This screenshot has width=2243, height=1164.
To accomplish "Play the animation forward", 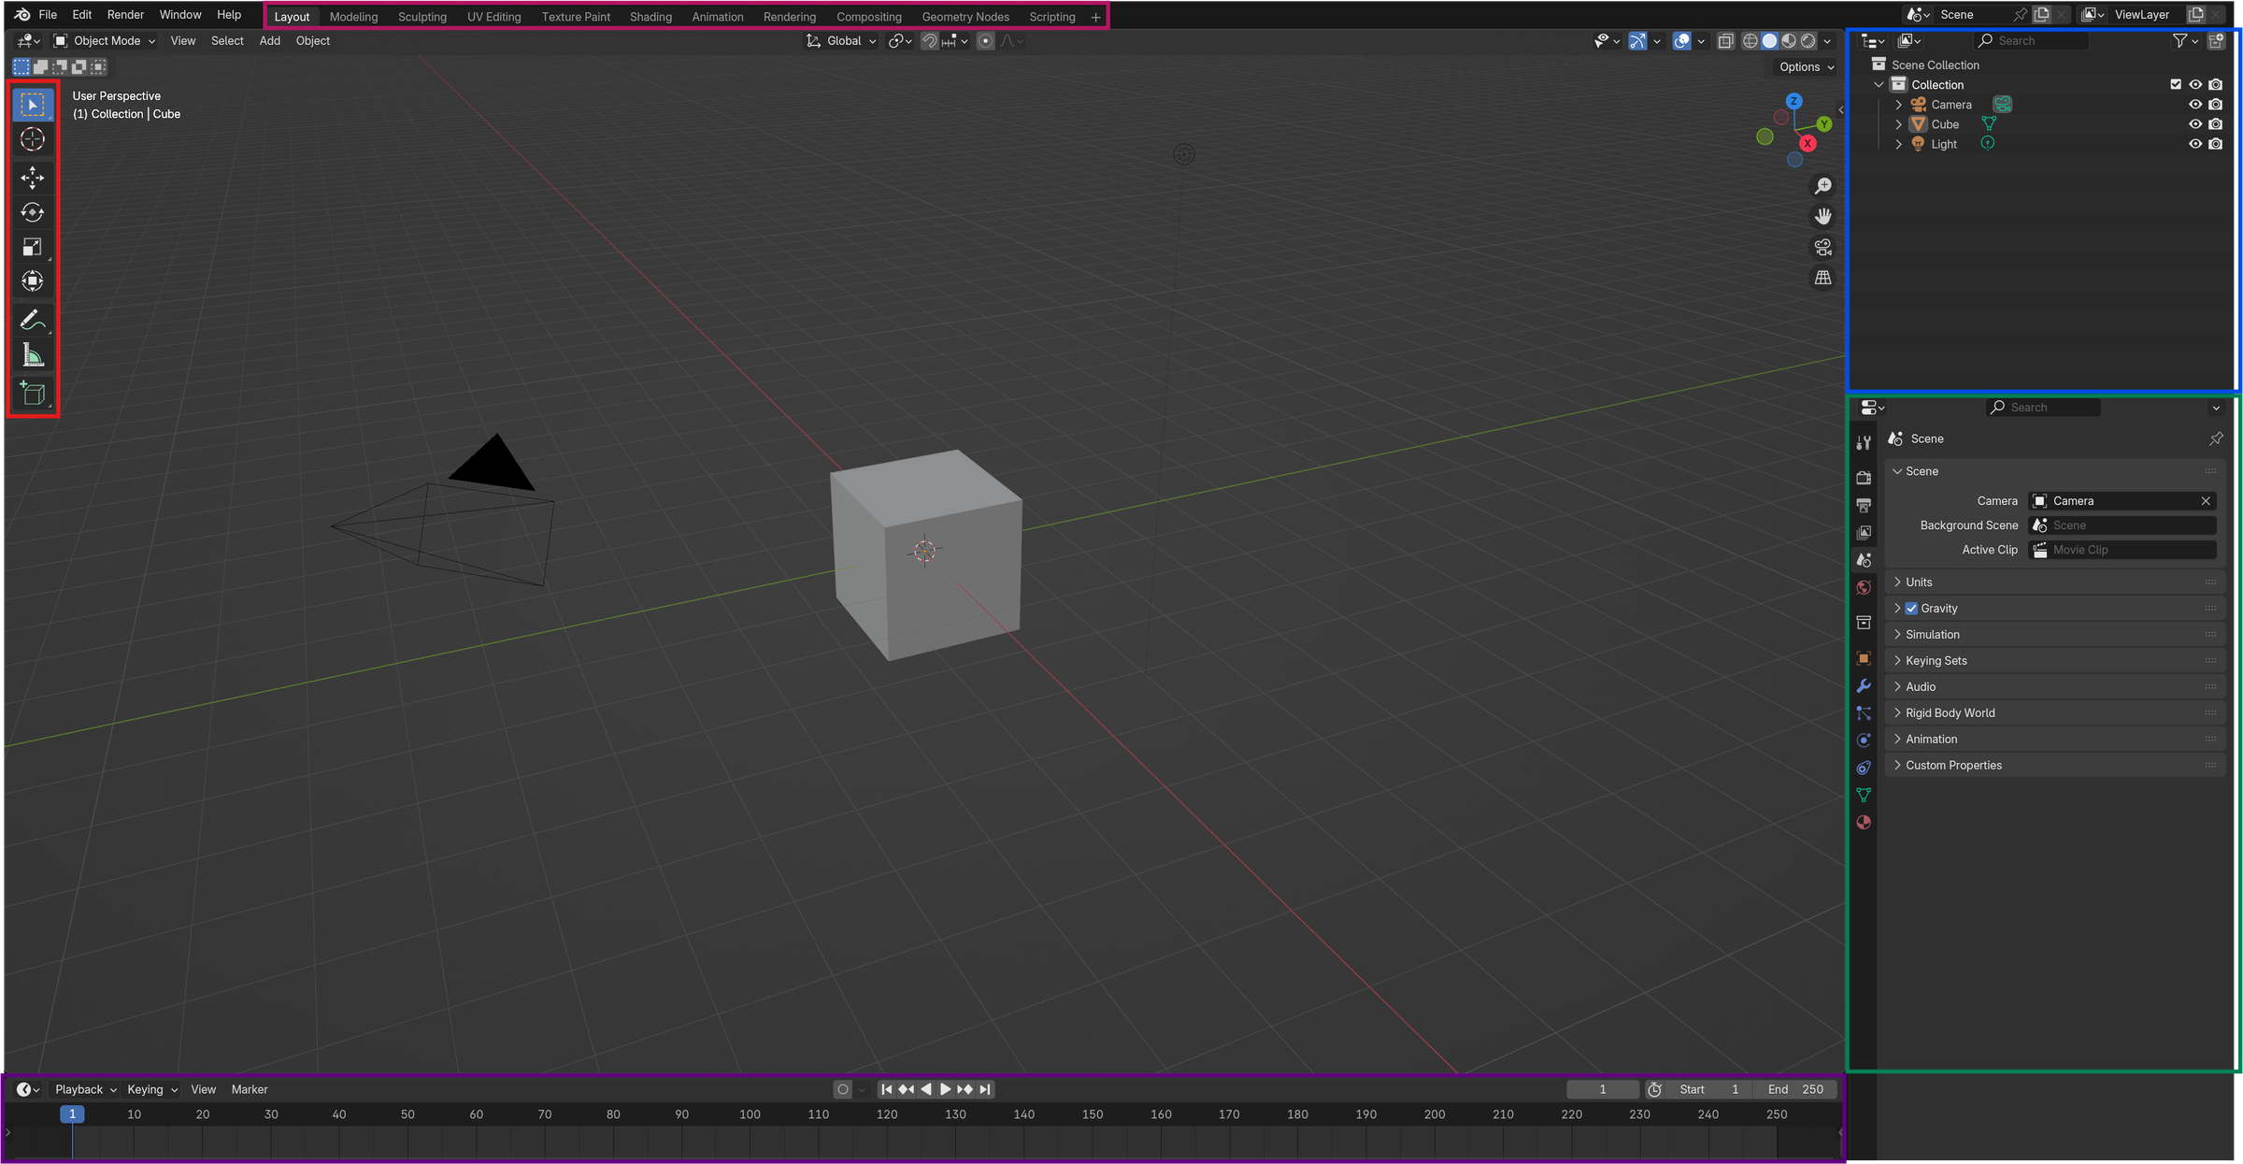I will coord(945,1089).
